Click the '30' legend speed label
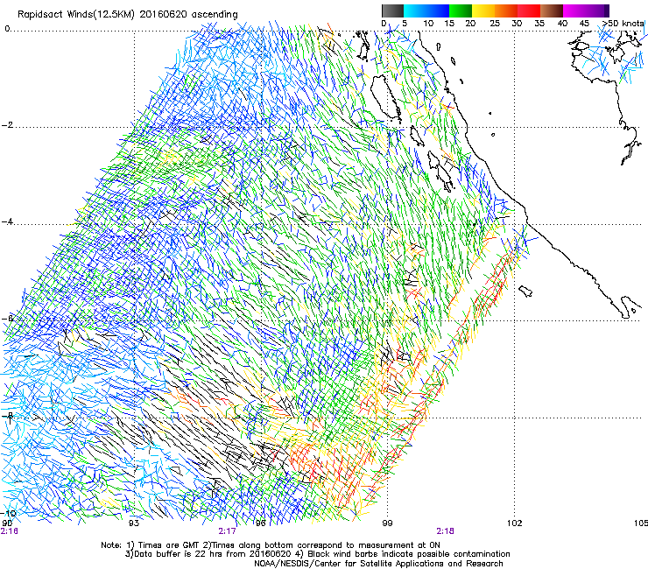The width and height of the screenshot is (648, 569). tap(517, 24)
